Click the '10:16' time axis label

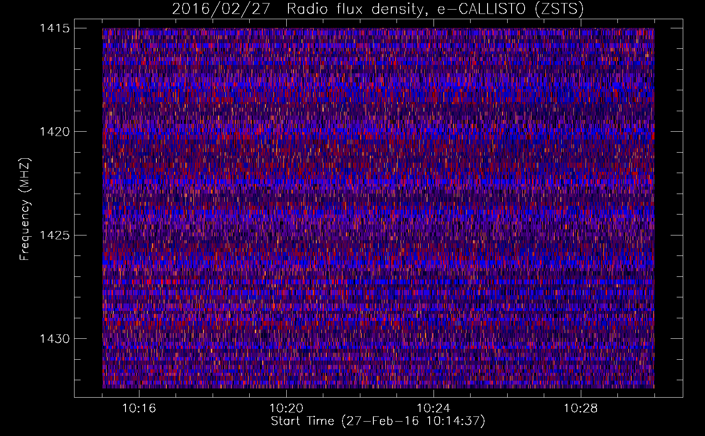(139, 409)
